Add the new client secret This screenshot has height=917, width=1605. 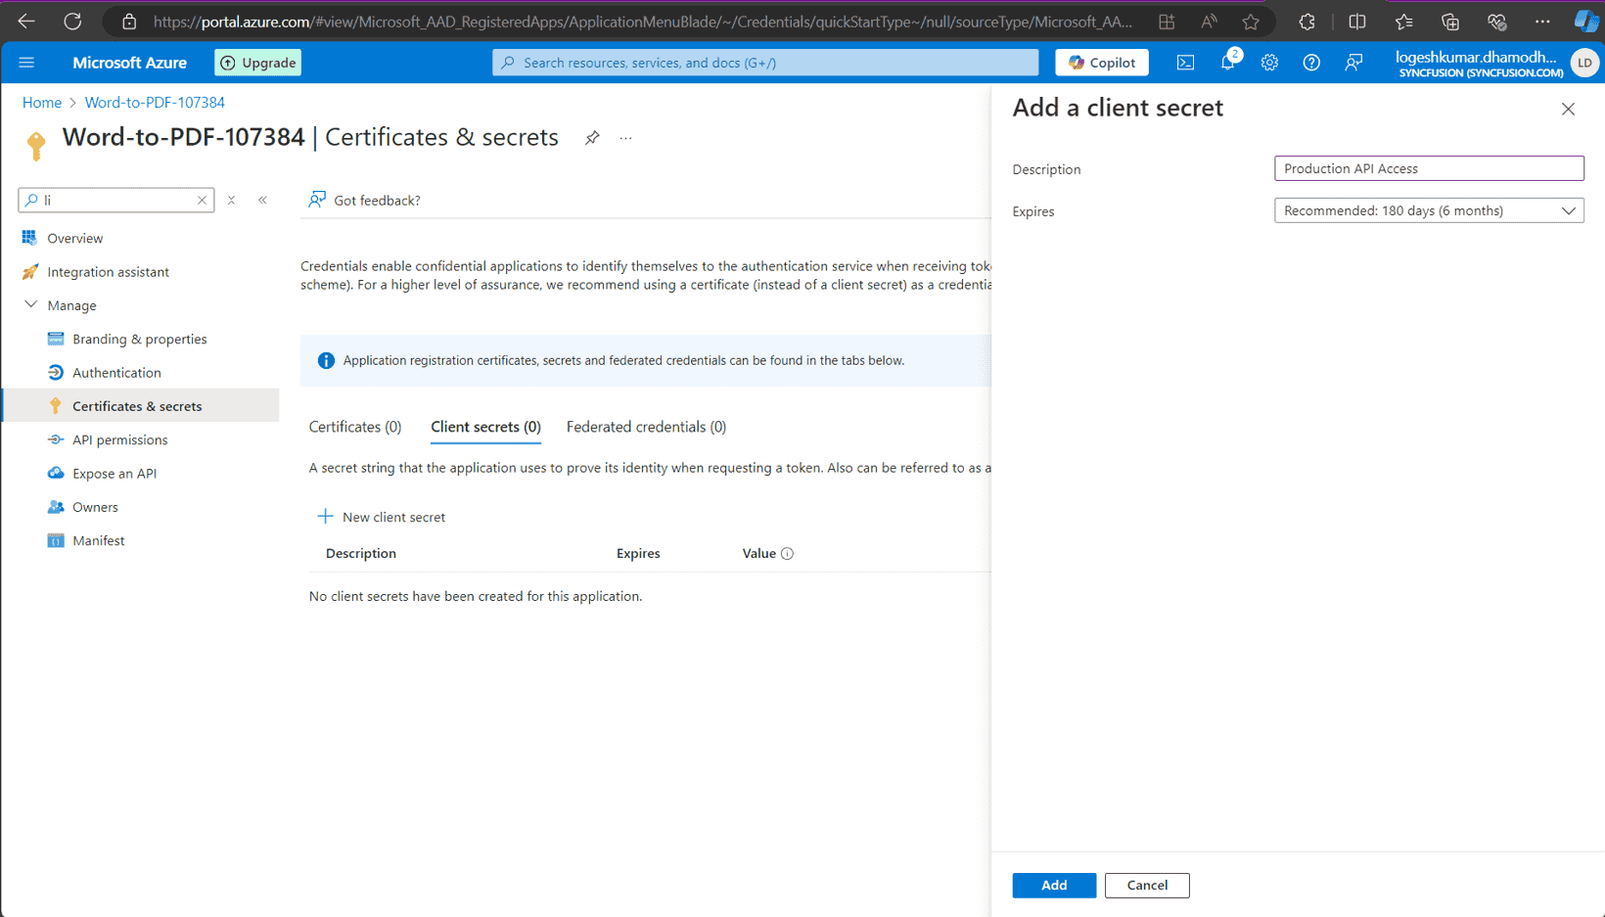pyautogui.click(x=1054, y=885)
